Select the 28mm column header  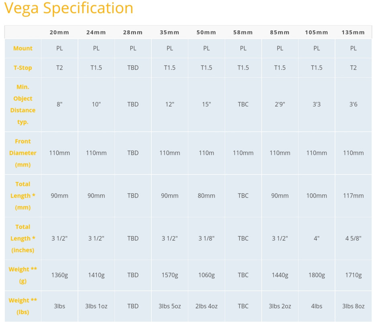tap(133, 32)
